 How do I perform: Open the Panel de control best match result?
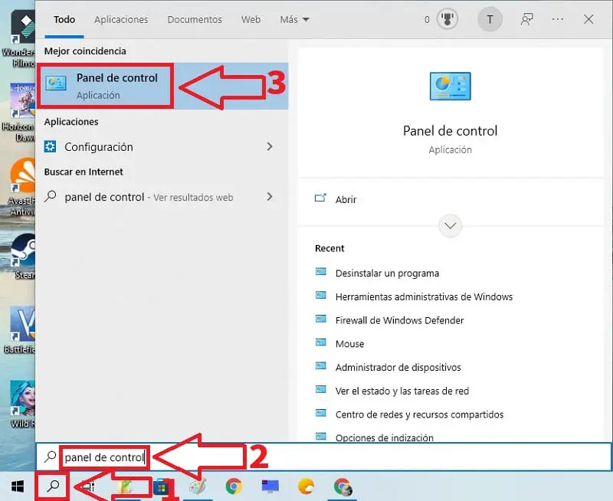(162, 86)
